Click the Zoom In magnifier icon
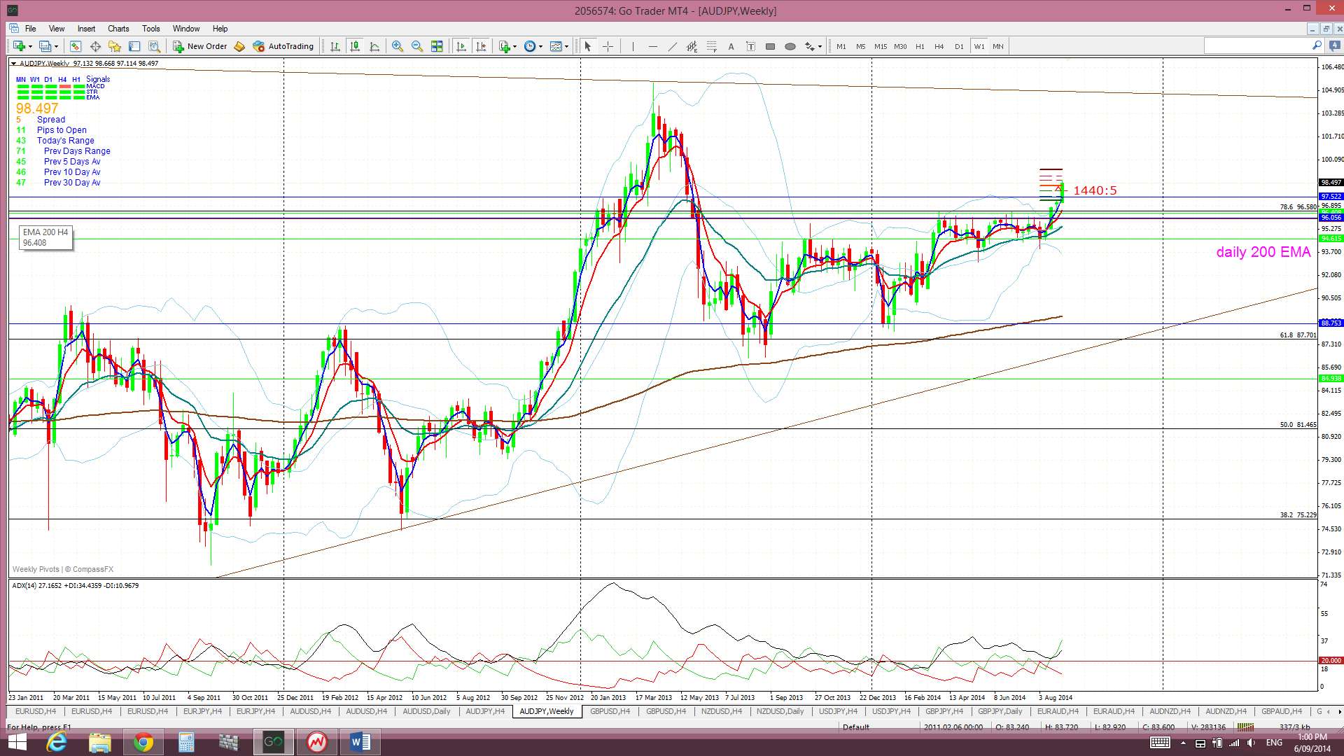1344x756 pixels. click(x=398, y=46)
